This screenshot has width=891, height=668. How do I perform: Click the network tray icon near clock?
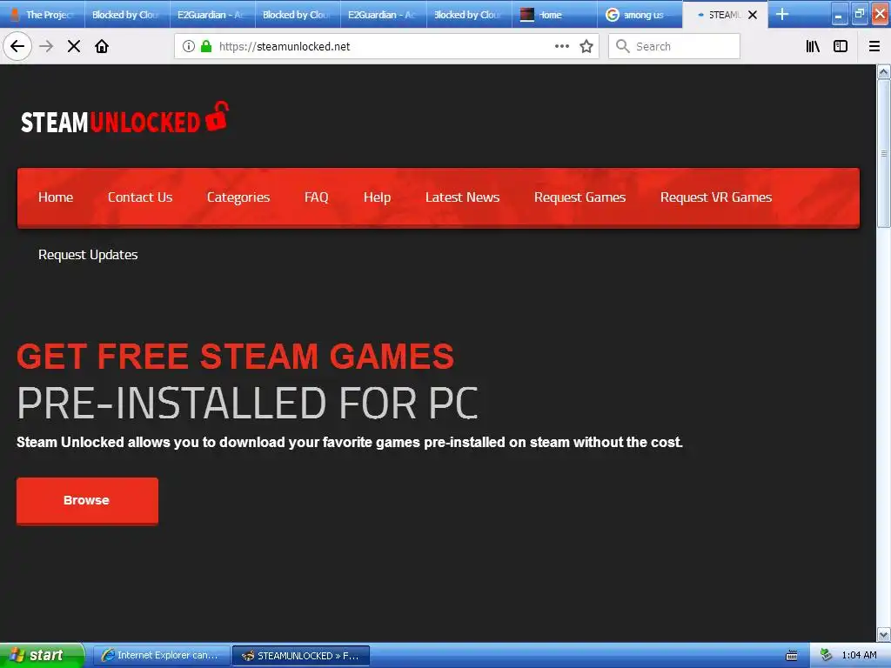point(826,655)
